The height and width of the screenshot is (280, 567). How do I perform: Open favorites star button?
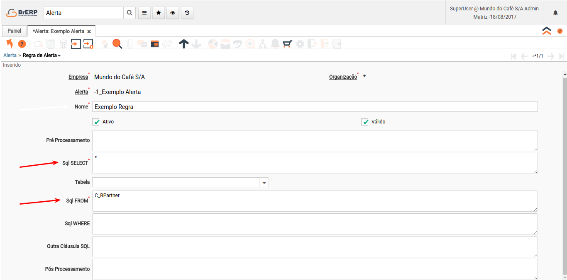158,13
